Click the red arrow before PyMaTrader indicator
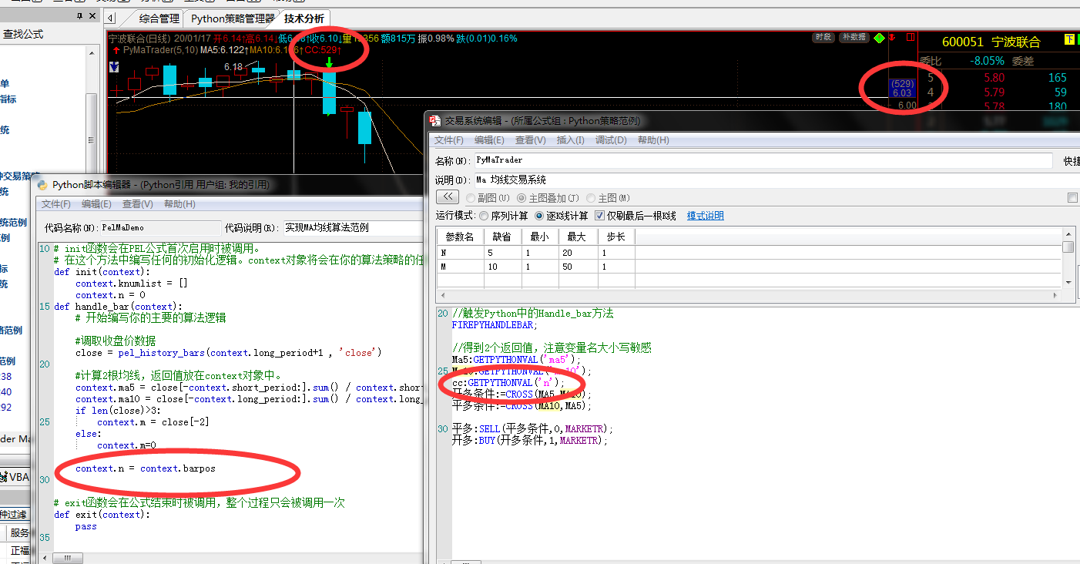The width and height of the screenshot is (1080, 564). click(116, 50)
